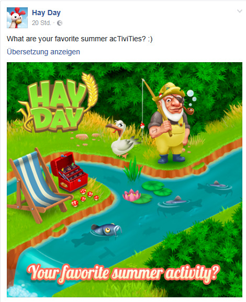The height and width of the screenshot is (302, 246).
Task: Click the public globe privacy icon
Action: coord(60,23)
